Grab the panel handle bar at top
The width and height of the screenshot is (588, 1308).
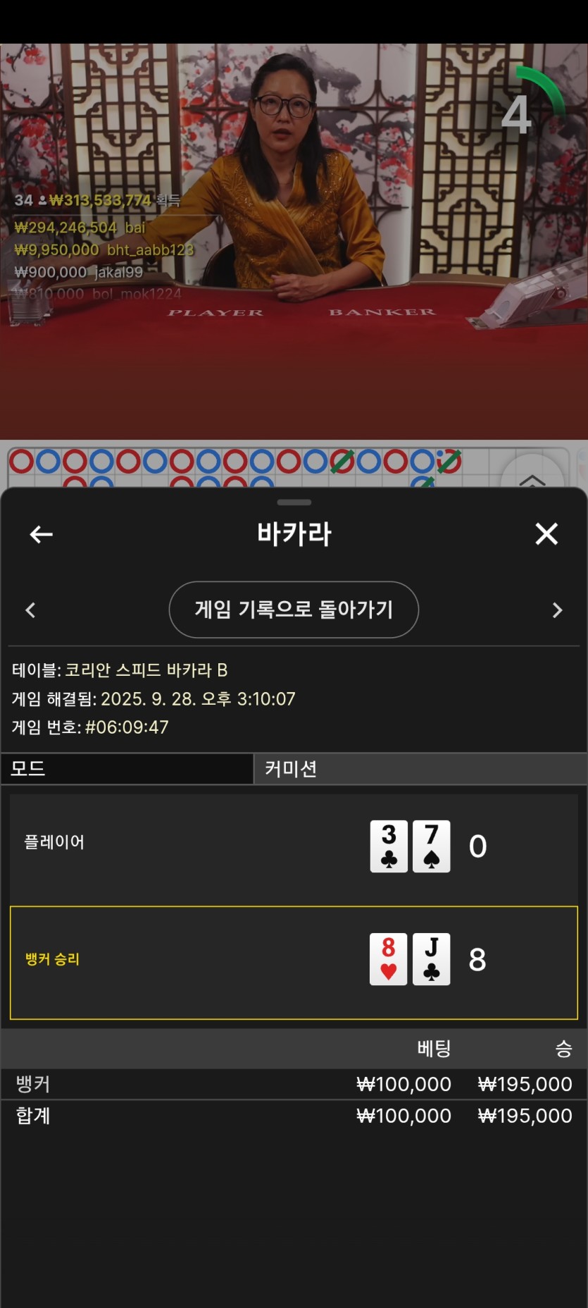coord(294,502)
